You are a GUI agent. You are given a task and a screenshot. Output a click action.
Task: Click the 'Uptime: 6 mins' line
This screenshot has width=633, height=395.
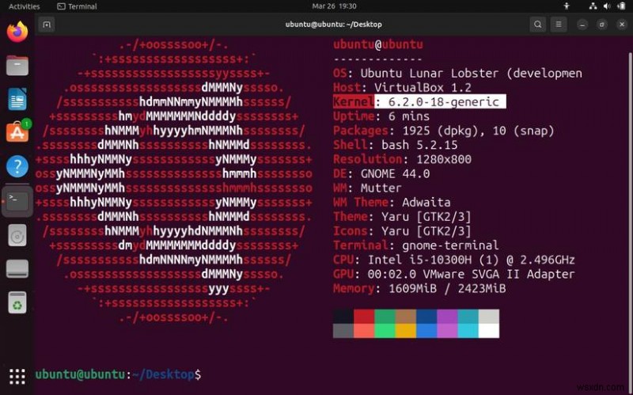click(381, 116)
